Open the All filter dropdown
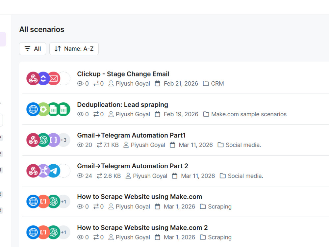The image size is (329, 247). tap(33, 49)
